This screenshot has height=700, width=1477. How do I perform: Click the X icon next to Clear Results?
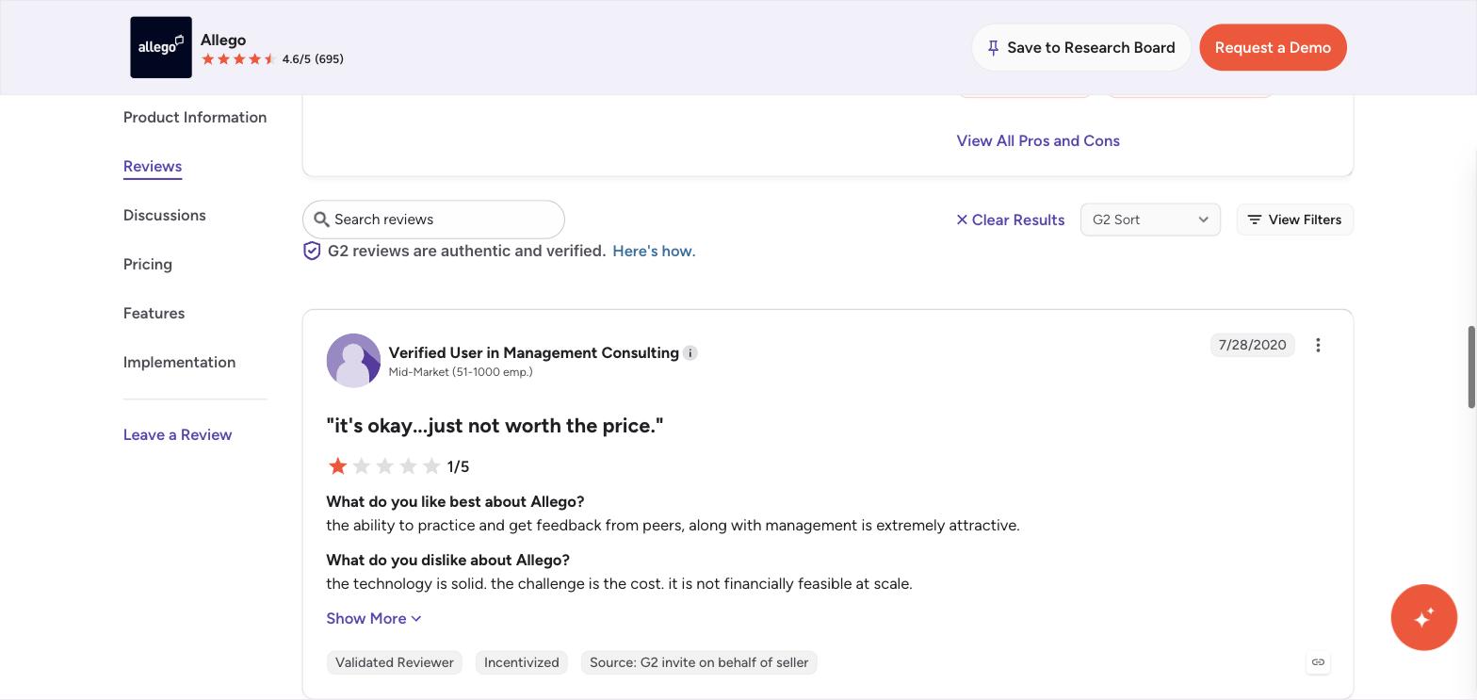[x=962, y=220]
